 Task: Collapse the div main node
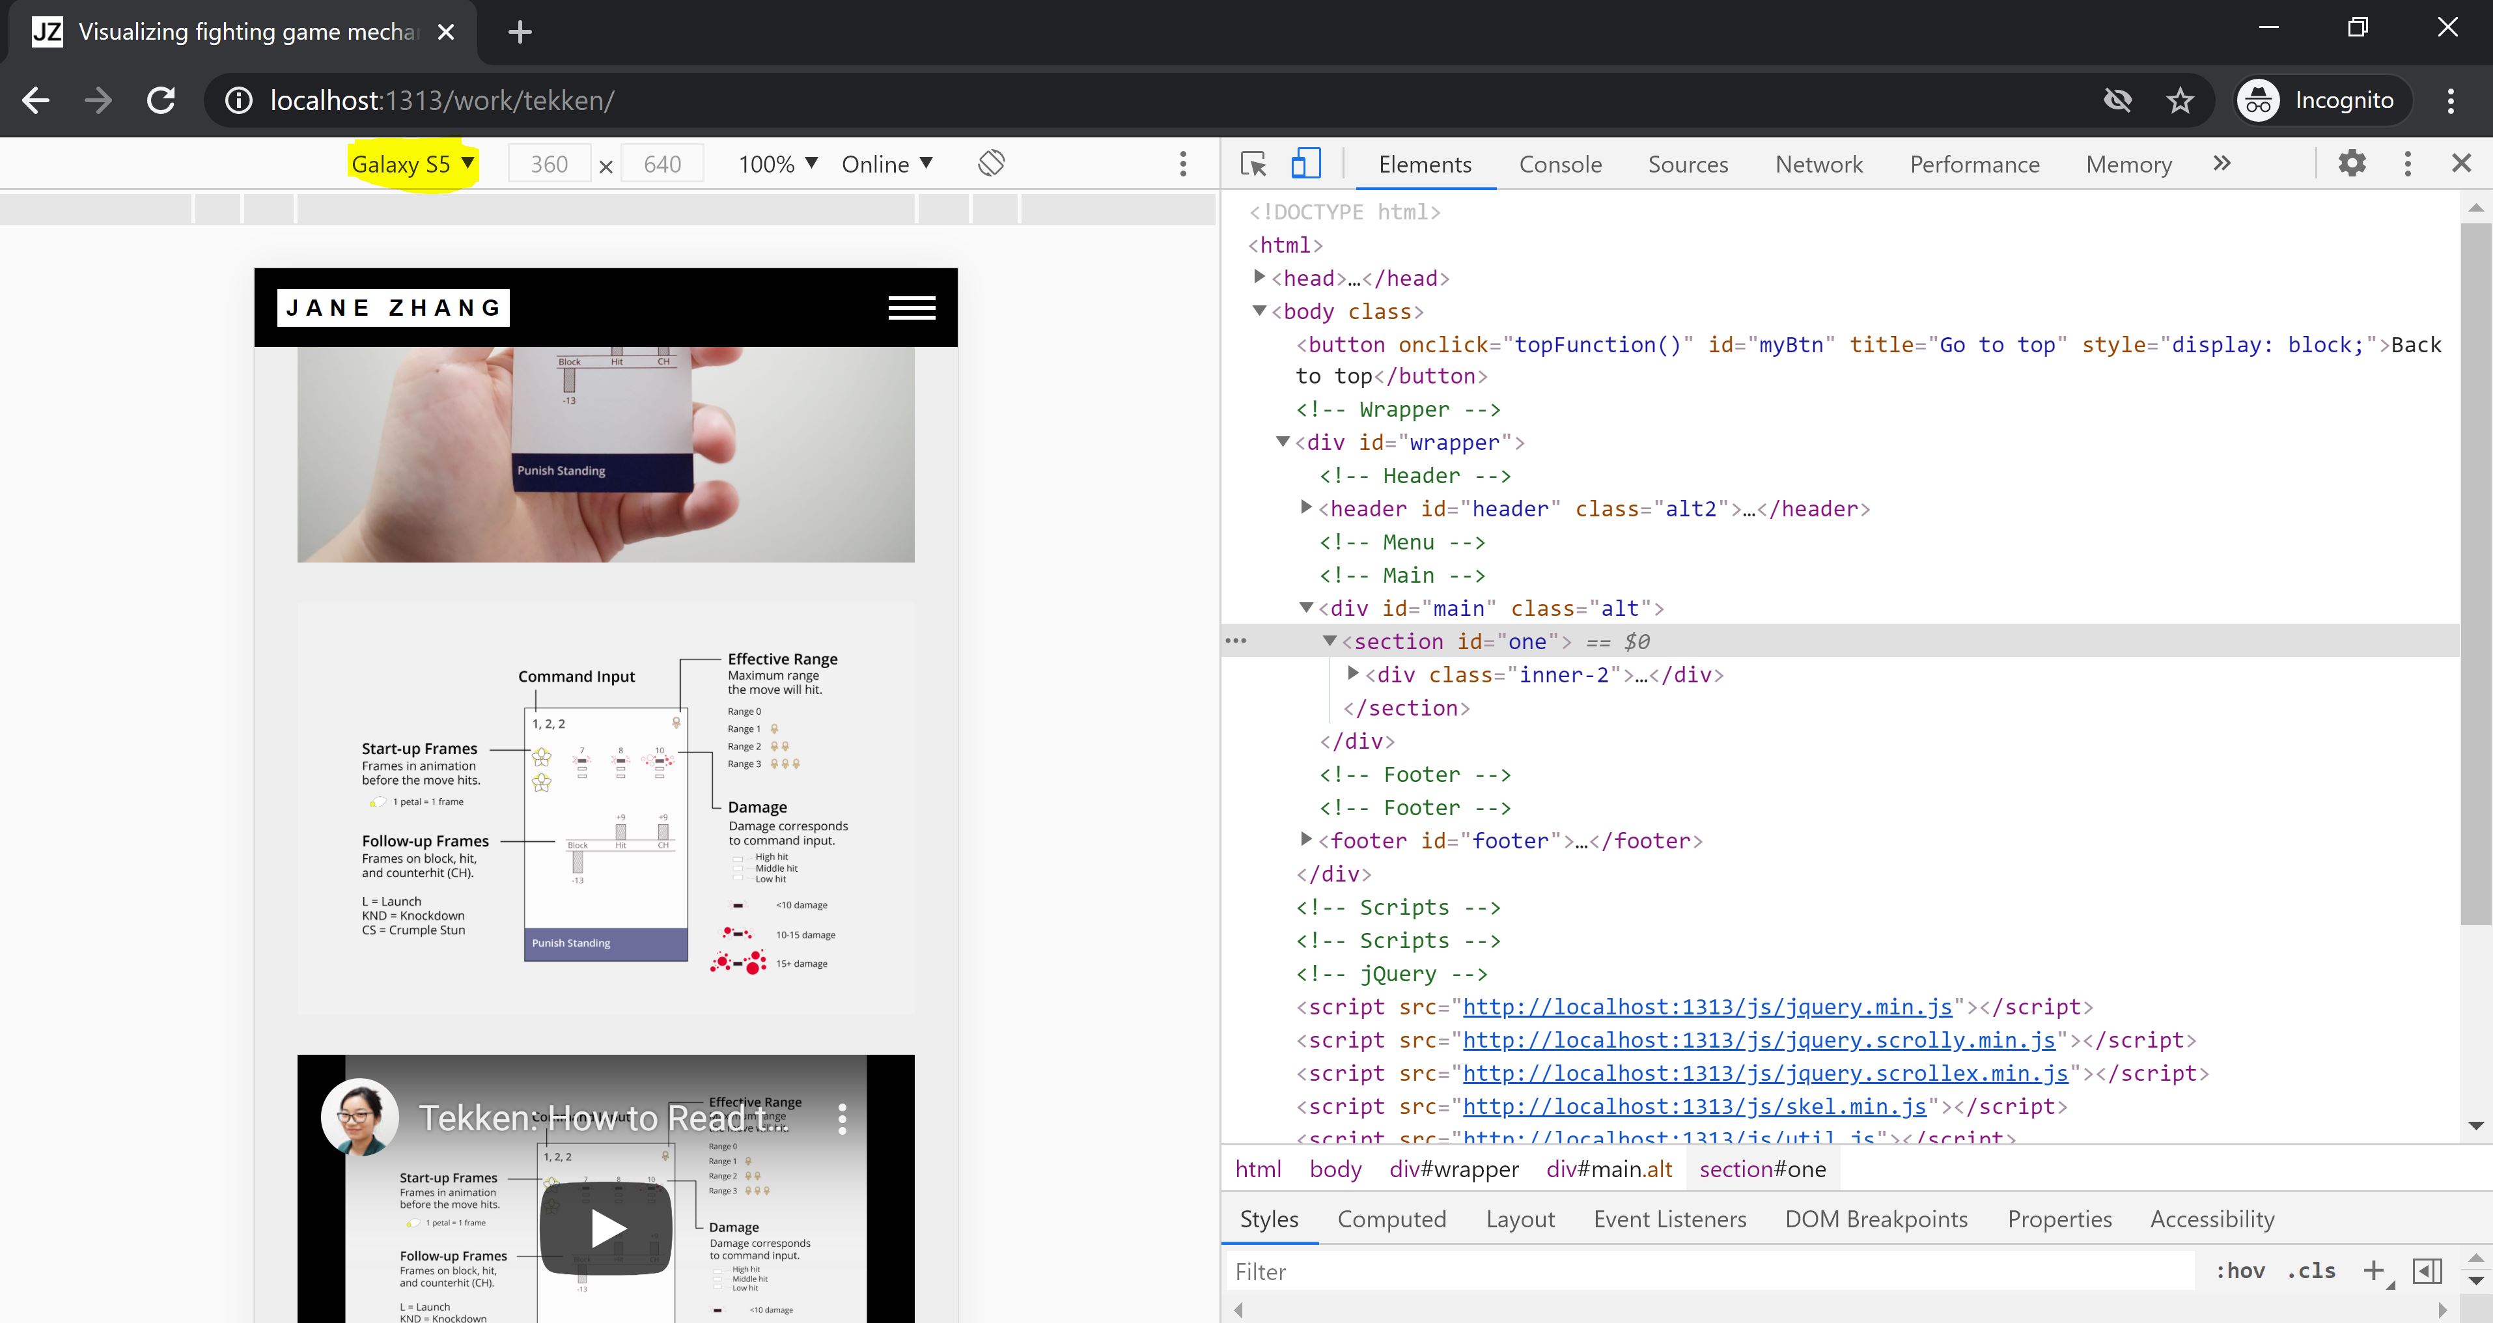point(1307,608)
